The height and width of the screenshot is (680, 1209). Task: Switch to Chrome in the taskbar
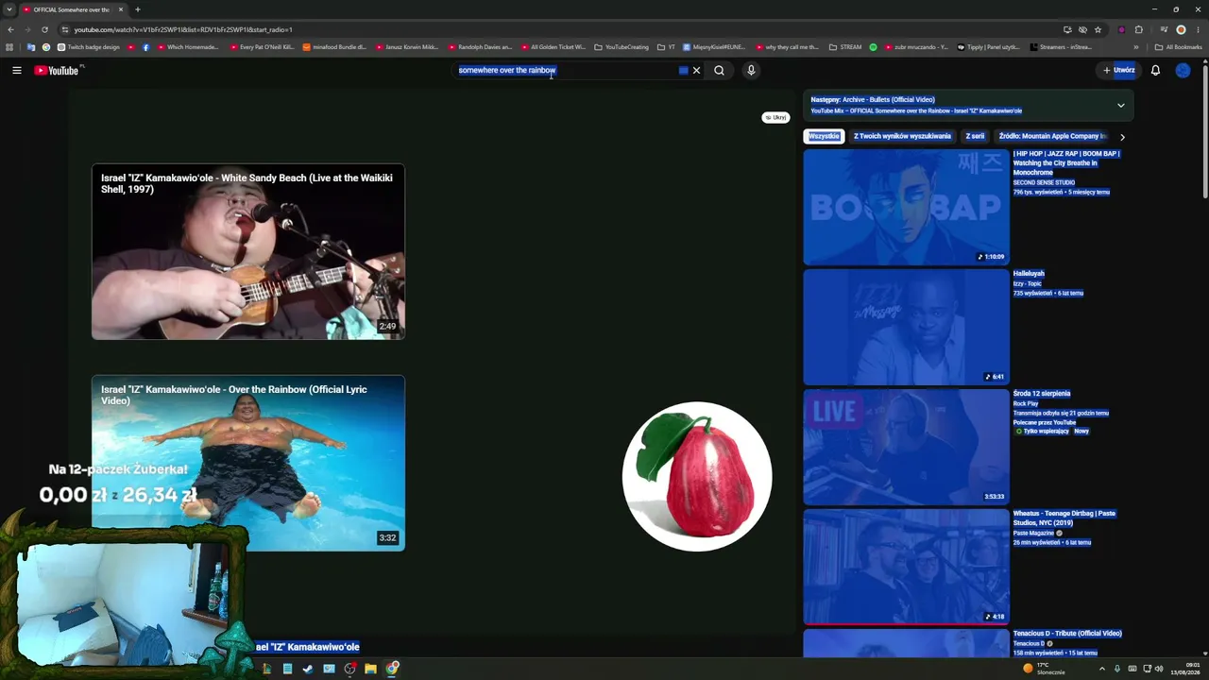pyautogui.click(x=393, y=669)
